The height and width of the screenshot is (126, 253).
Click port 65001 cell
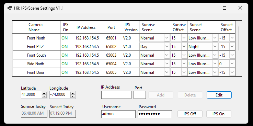click(113, 38)
